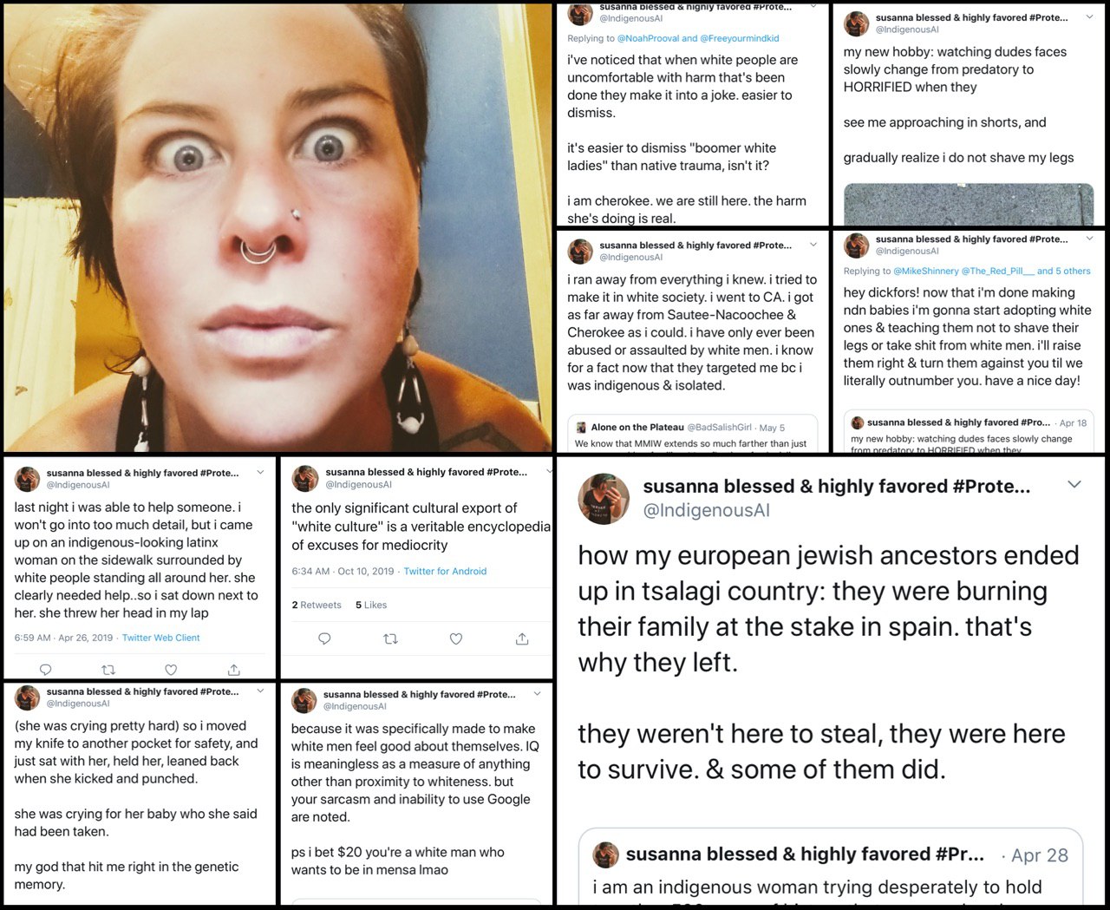Open chevron menu on "last night" tweet

(260, 473)
